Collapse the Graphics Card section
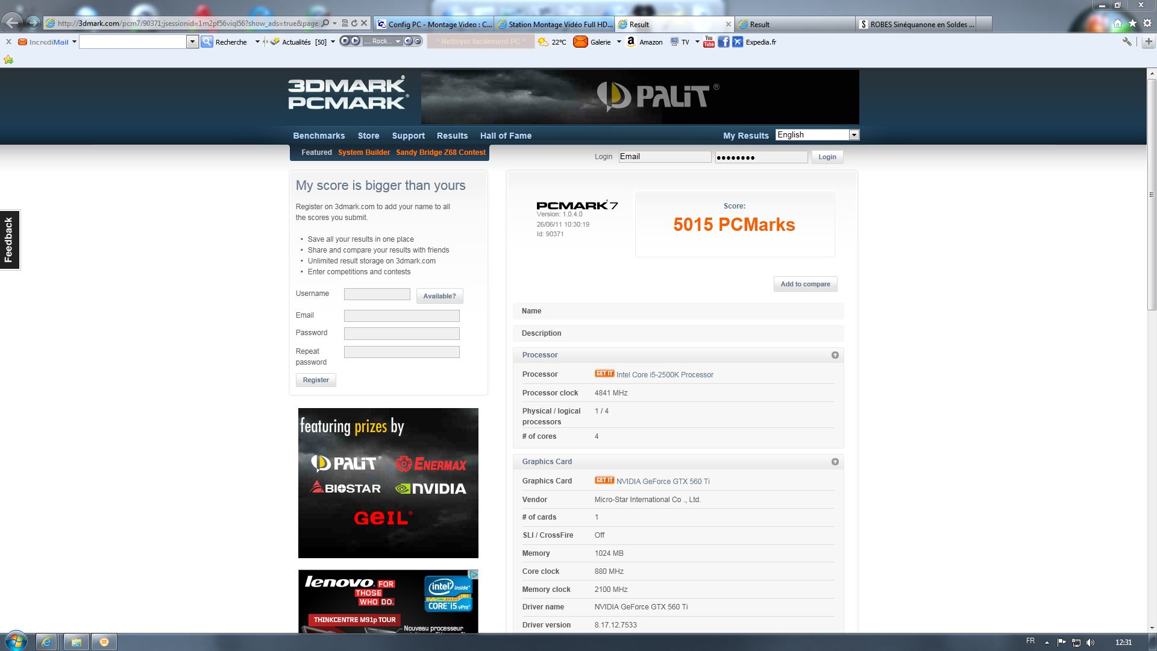The image size is (1157, 651). coord(835,462)
